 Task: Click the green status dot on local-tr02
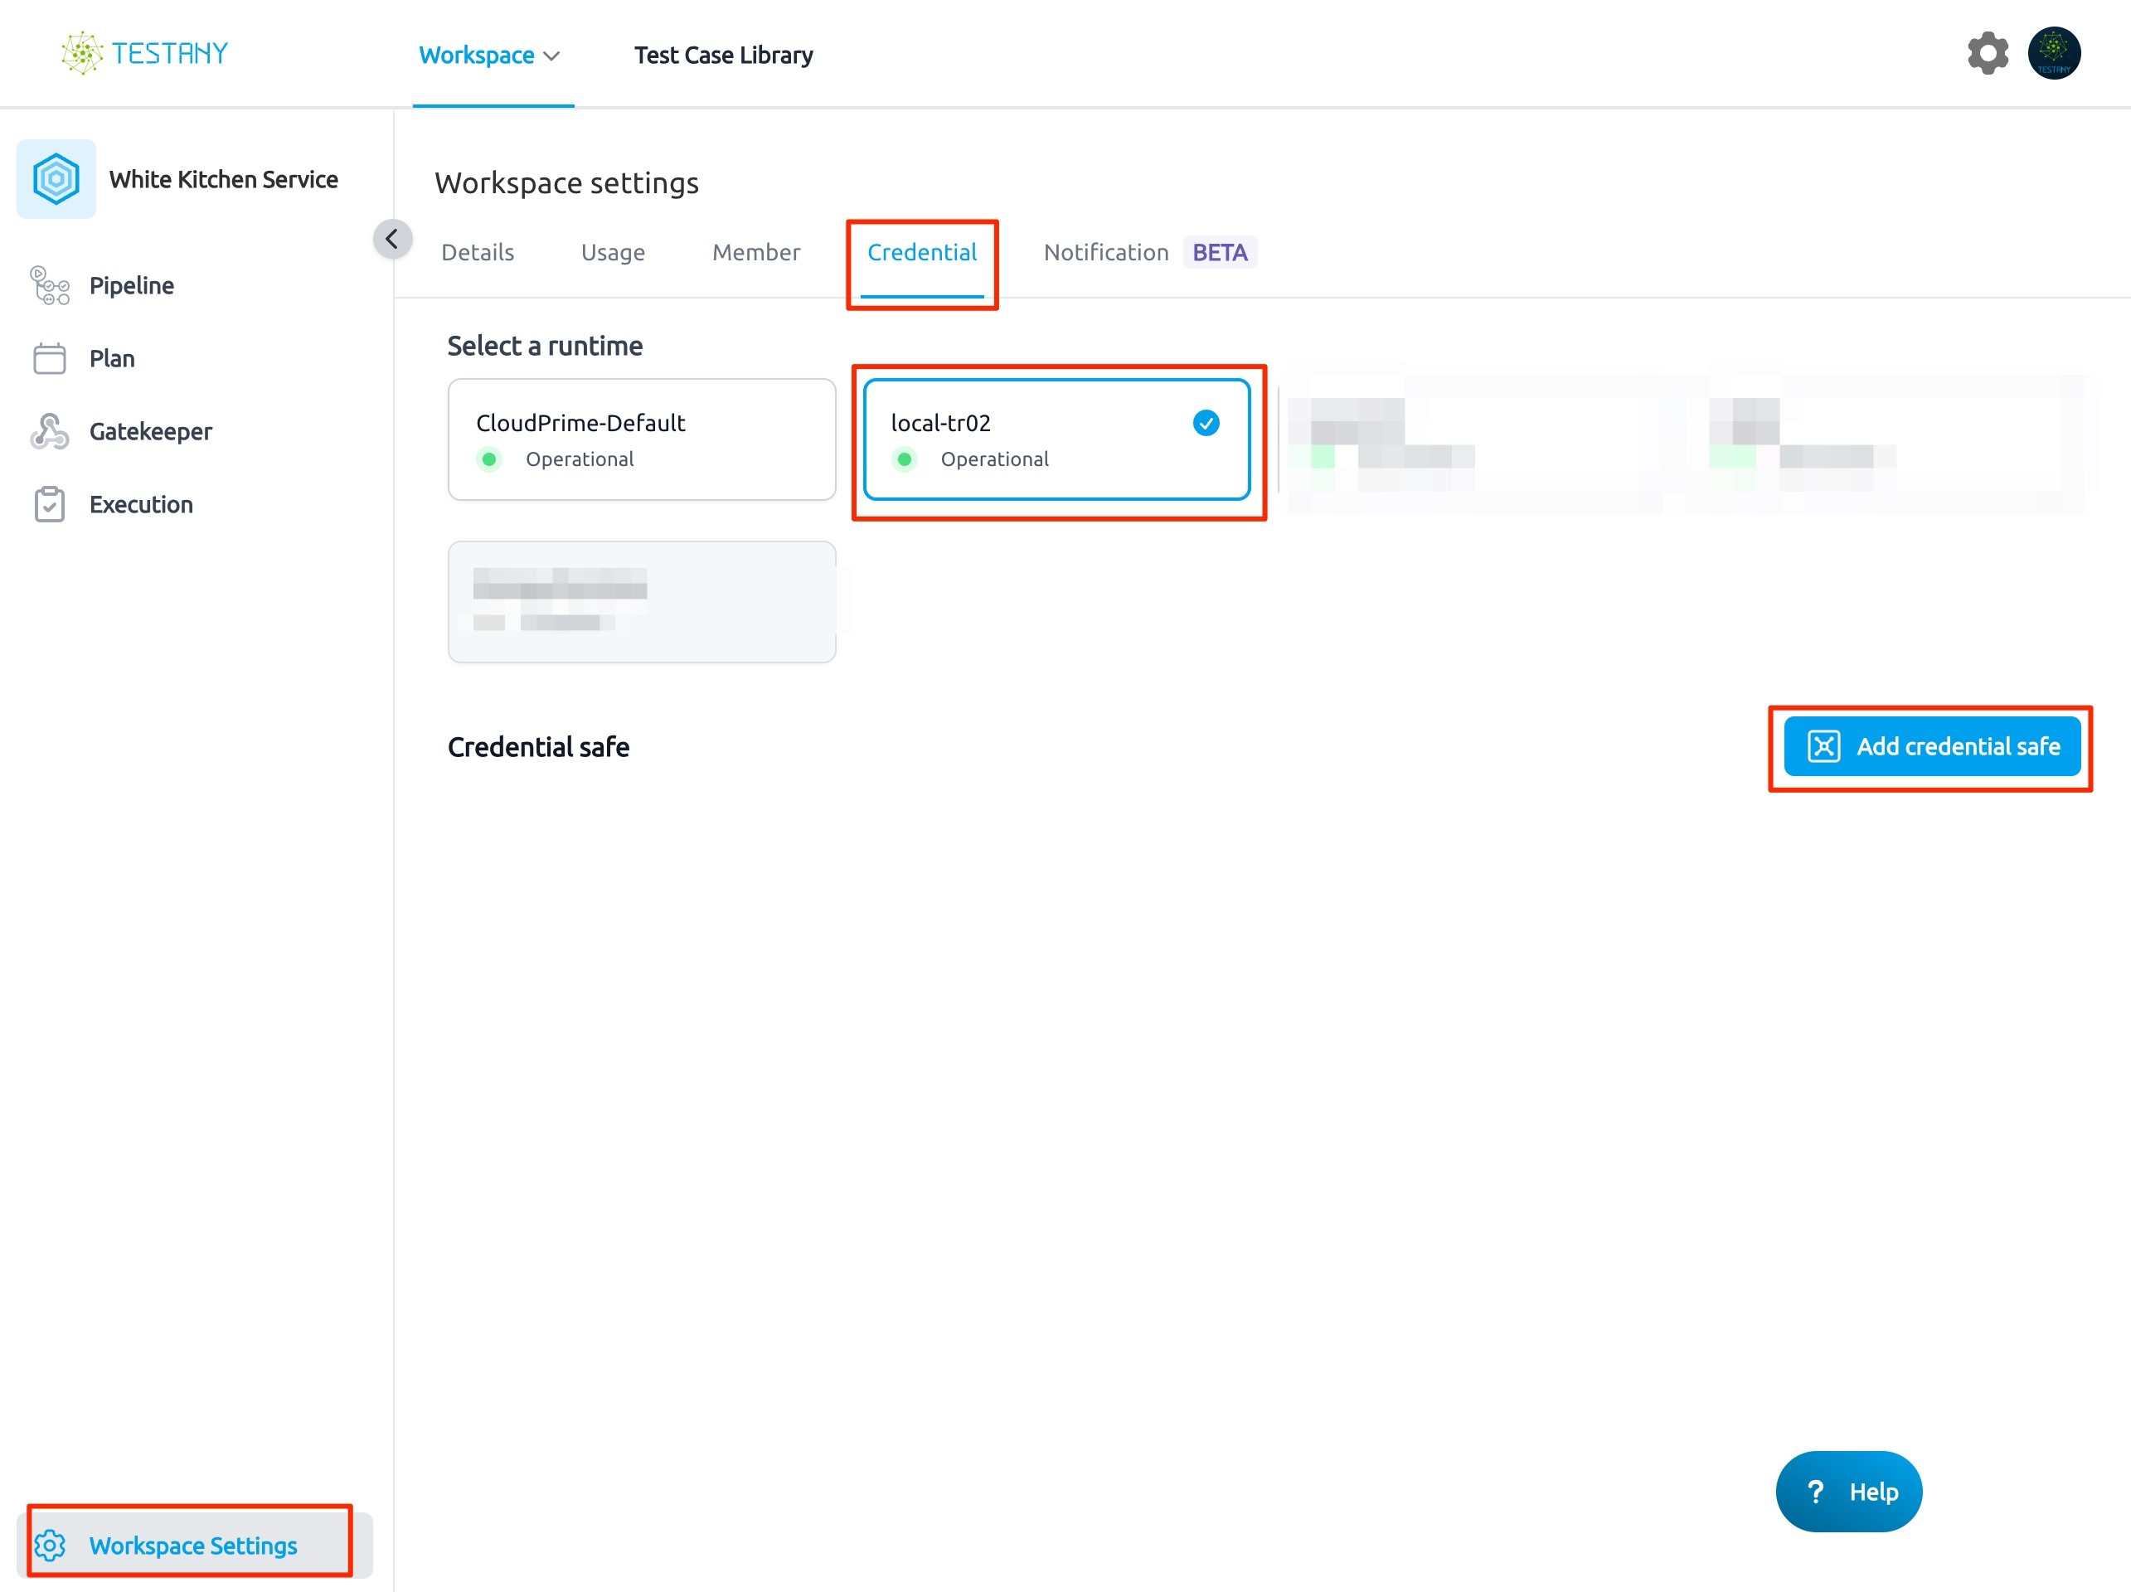coord(904,459)
